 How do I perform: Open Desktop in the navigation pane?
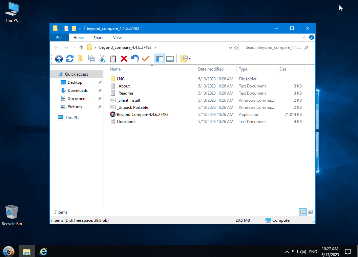point(75,82)
